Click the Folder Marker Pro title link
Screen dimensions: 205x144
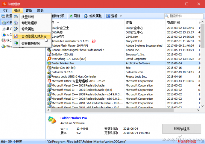(74, 118)
